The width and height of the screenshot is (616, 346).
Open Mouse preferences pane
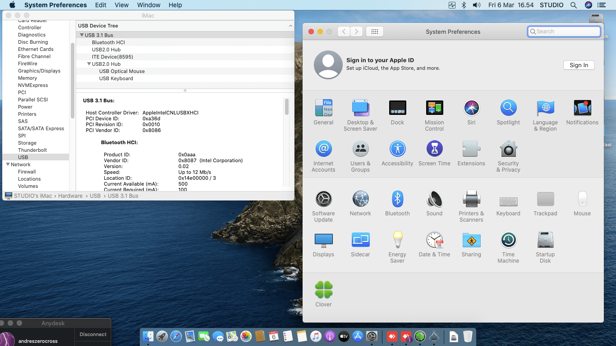pyautogui.click(x=582, y=199)
